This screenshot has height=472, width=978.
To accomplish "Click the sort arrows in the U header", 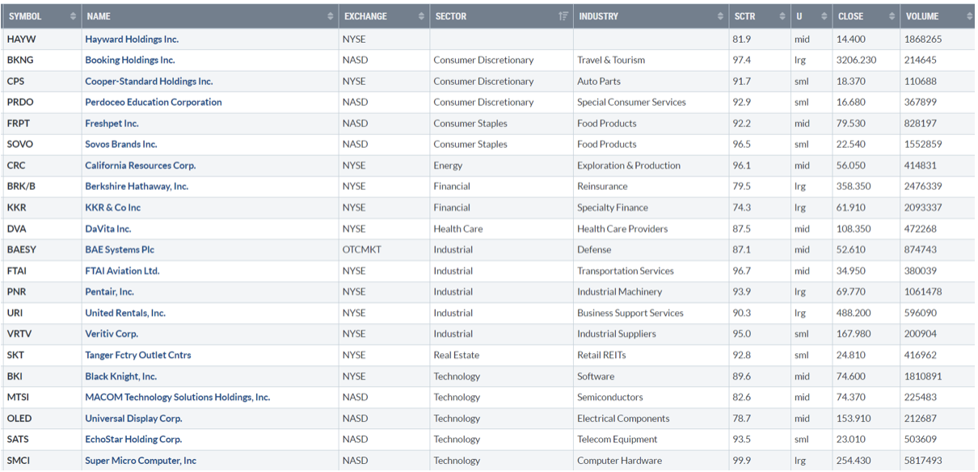I will tap(824, 16).
